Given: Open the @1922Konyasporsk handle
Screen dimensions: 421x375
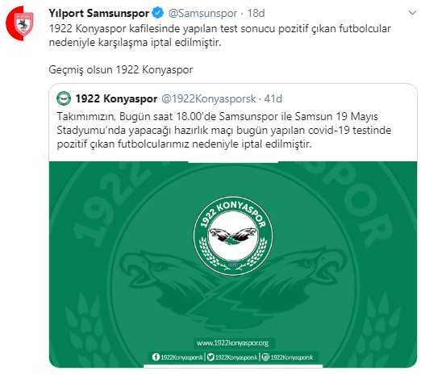Looking at the screenshot, I should 208,99.
